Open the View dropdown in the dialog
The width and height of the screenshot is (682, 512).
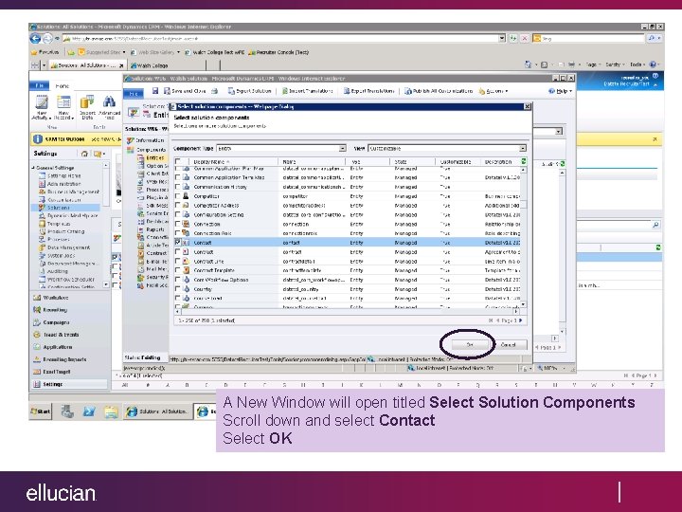point(523,149)
